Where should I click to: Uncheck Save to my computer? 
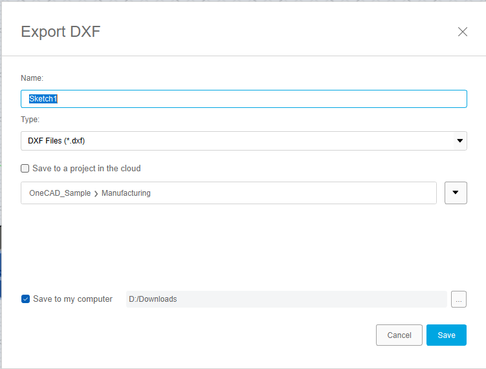coord(25,299)
